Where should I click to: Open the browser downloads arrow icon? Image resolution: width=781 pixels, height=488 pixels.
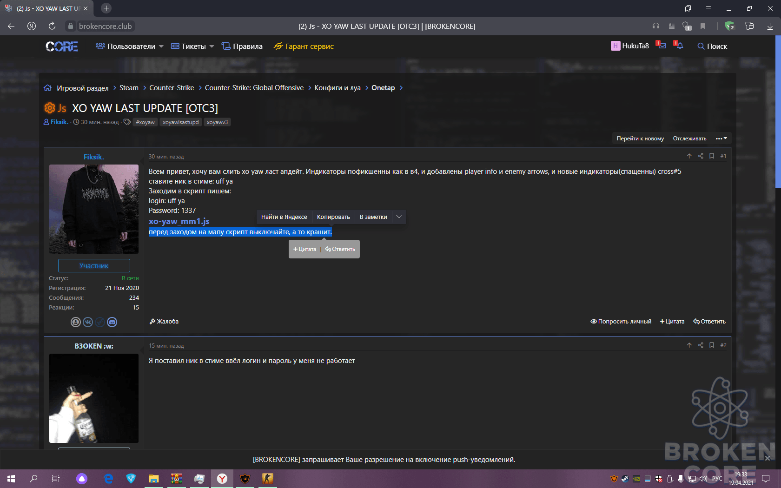pos(770,26)
